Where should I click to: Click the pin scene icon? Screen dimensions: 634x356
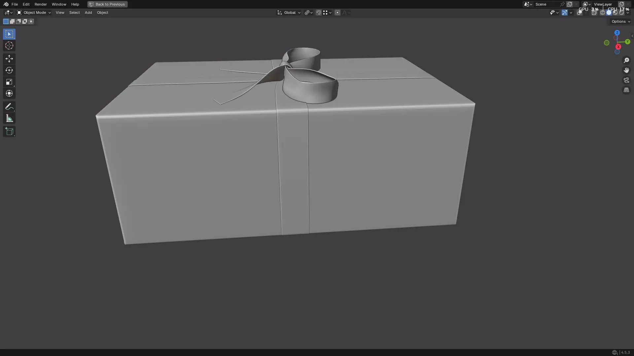click(562, 4)
